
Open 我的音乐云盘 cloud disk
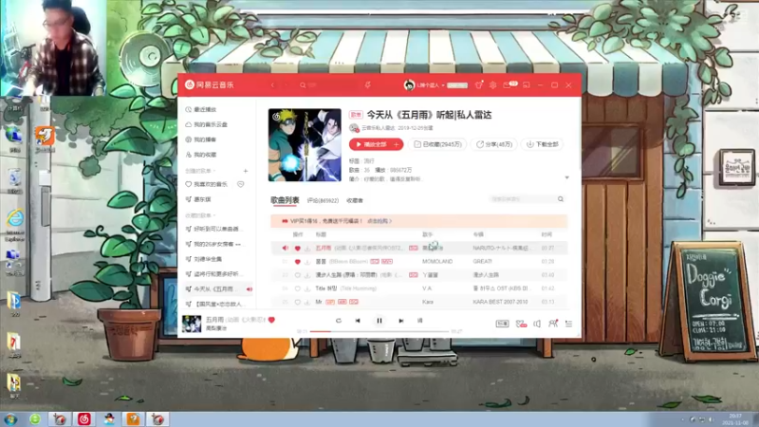coord(206,124)
